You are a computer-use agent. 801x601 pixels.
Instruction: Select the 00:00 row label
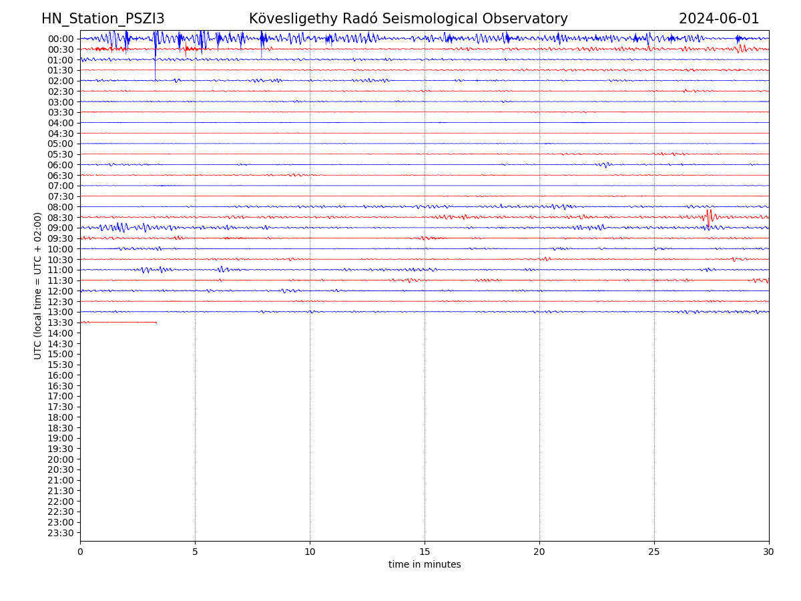(60, 39)
